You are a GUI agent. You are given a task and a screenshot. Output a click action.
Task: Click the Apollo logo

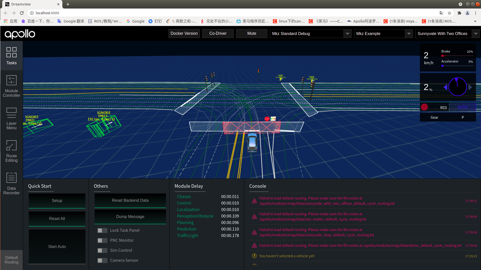(20, 34)
